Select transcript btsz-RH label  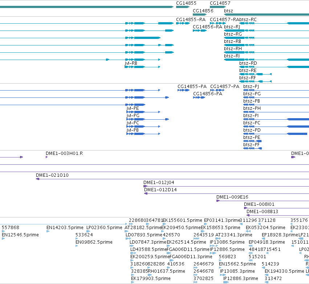tap(233, 49)
